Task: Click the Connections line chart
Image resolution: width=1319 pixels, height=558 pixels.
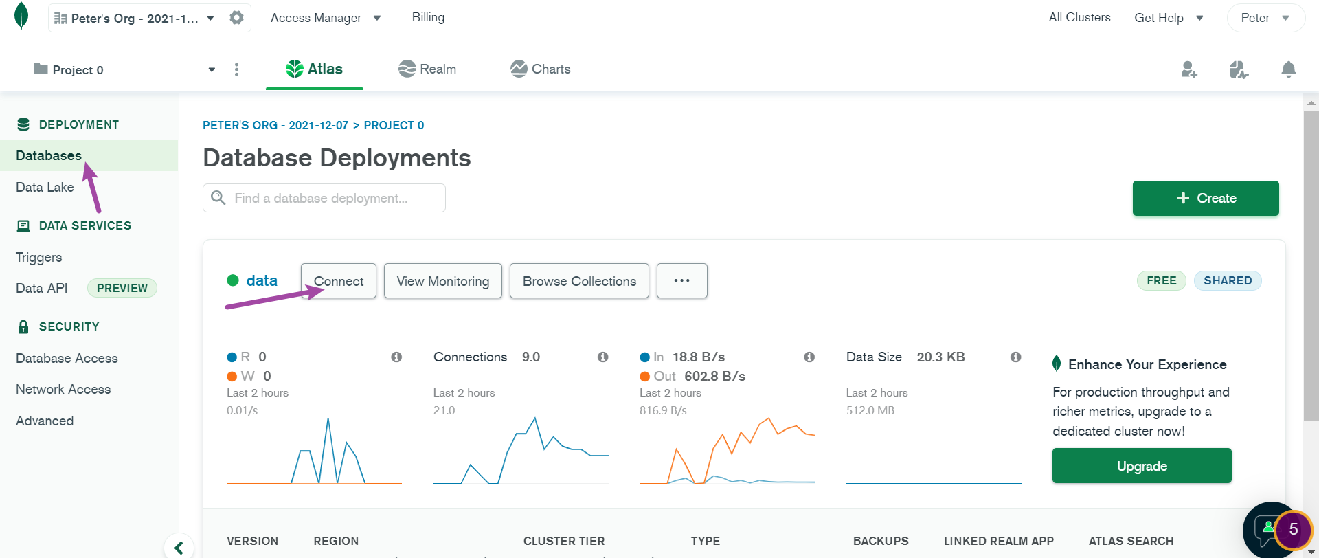Action: [x=521, y=450]
